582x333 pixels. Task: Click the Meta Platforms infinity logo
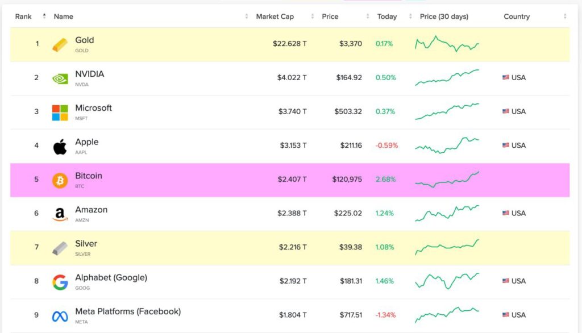[x=60, y=315]
